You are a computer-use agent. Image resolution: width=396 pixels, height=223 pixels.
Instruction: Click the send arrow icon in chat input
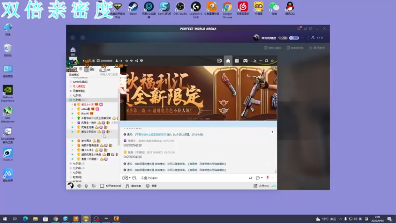tap(250, 178)
